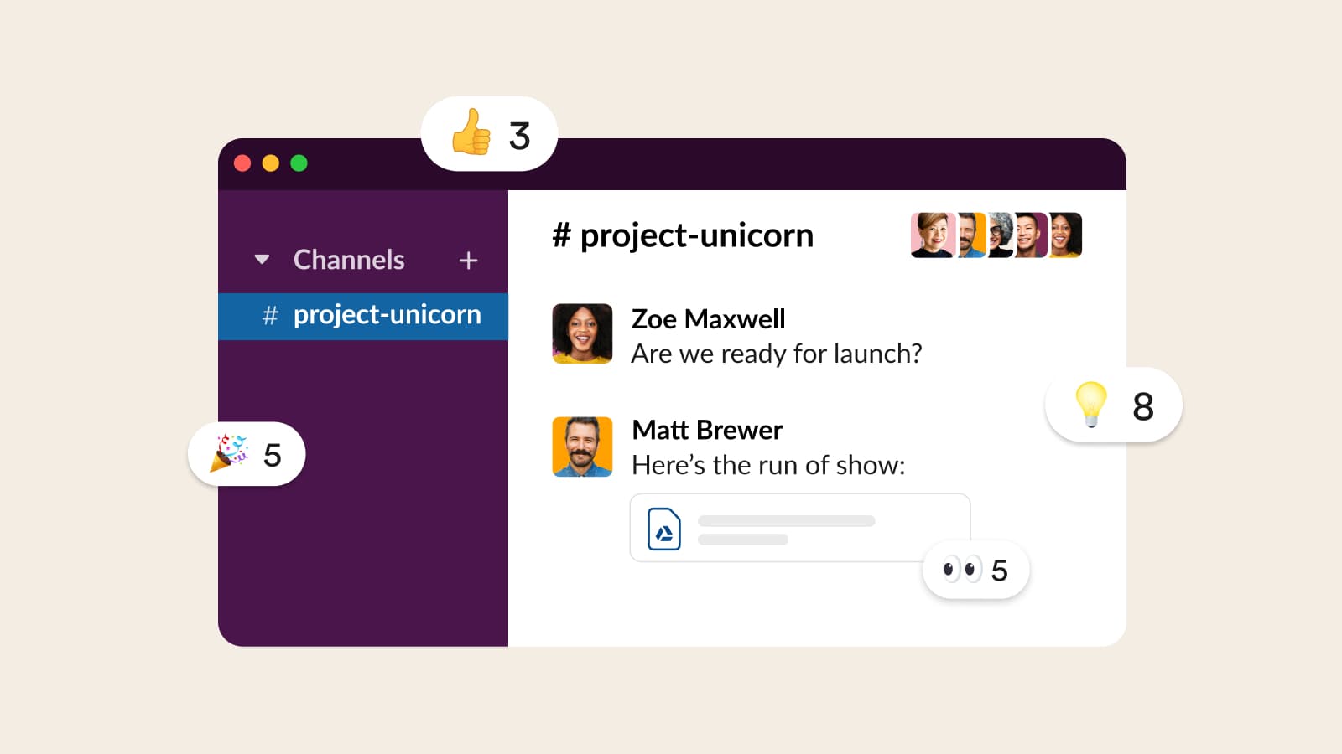Click the Channels section label
1342x754 pixels.
[x=349, y=260]
